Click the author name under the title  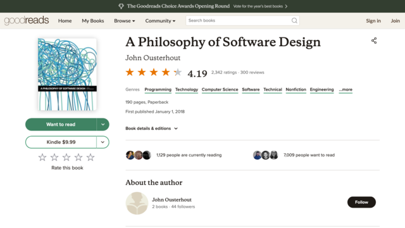tap(153, 58)
